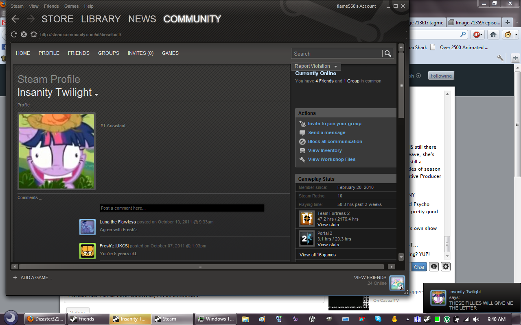Click the Chat button in the browser
The height and width of the screenshot is (325, 521).
coord(419,267)
